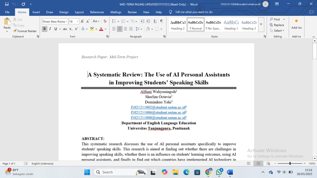The width and height of the screenshot is (317, 178).
Task: Apply superscript formatting
Action: (x=76, y=29)
